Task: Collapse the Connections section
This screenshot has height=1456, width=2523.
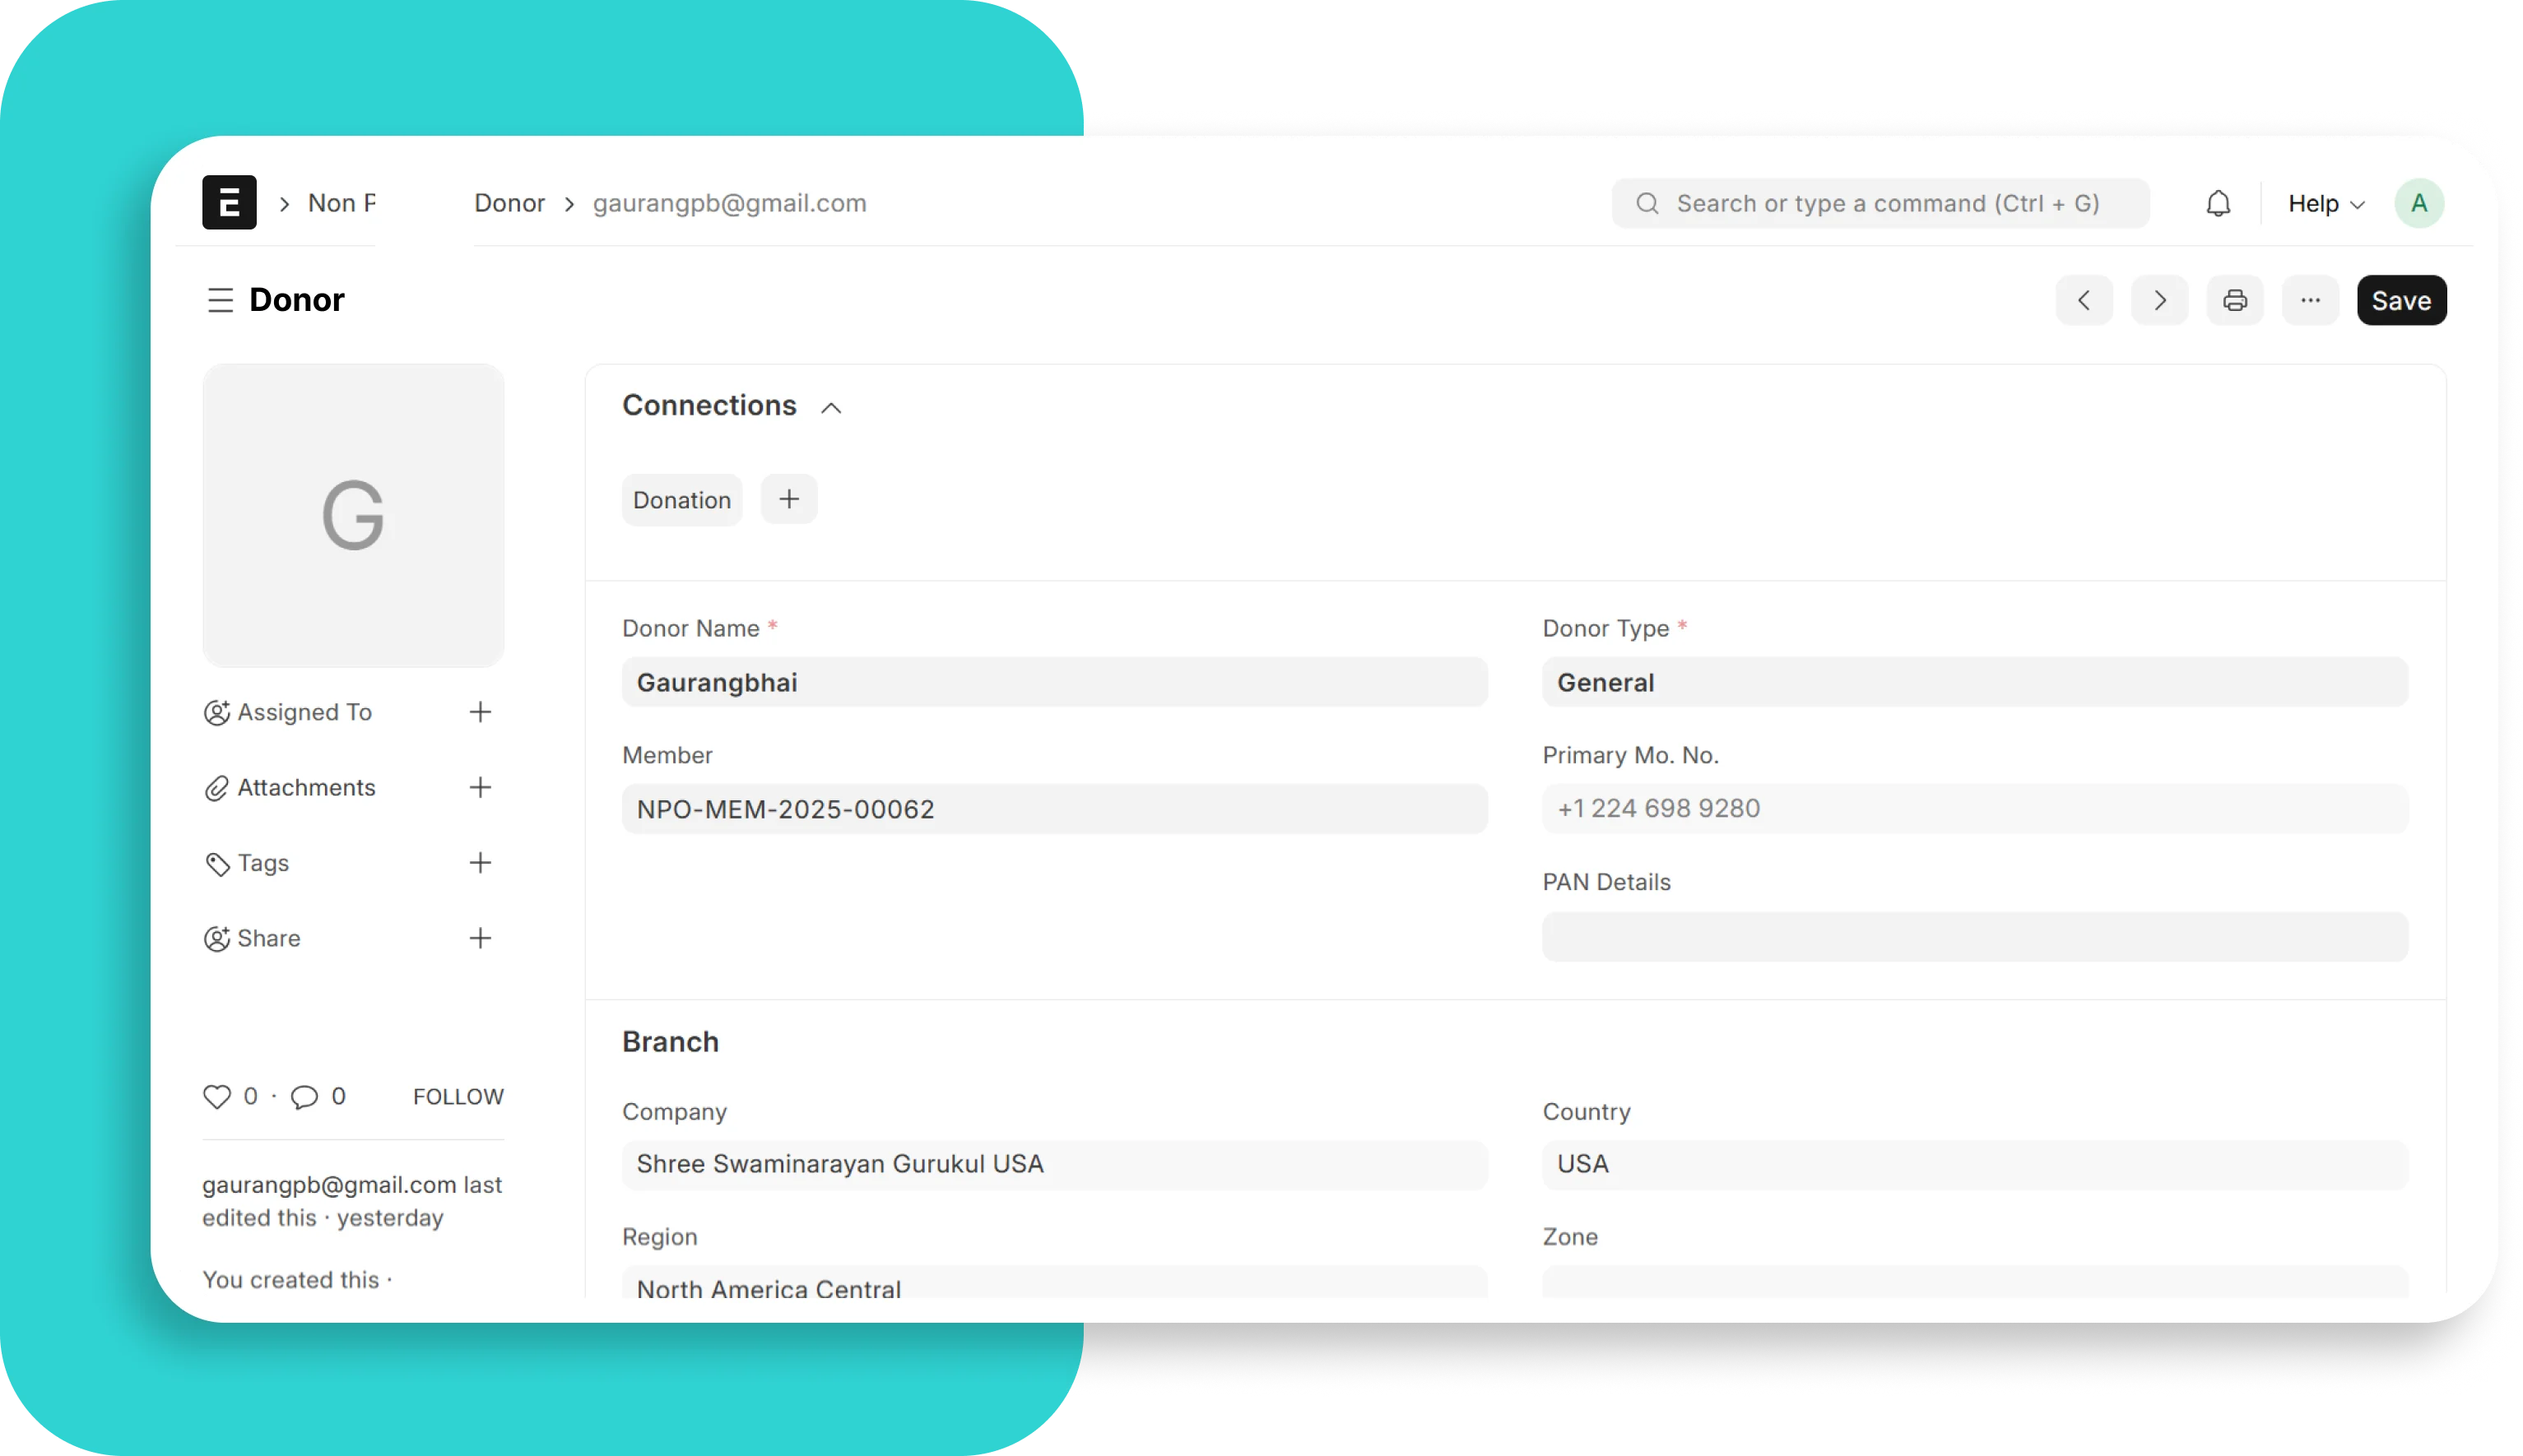Action: [831, 408]
